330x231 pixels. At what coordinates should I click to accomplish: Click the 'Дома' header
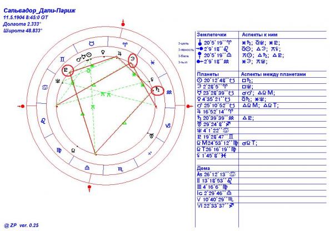coord(203,168)
